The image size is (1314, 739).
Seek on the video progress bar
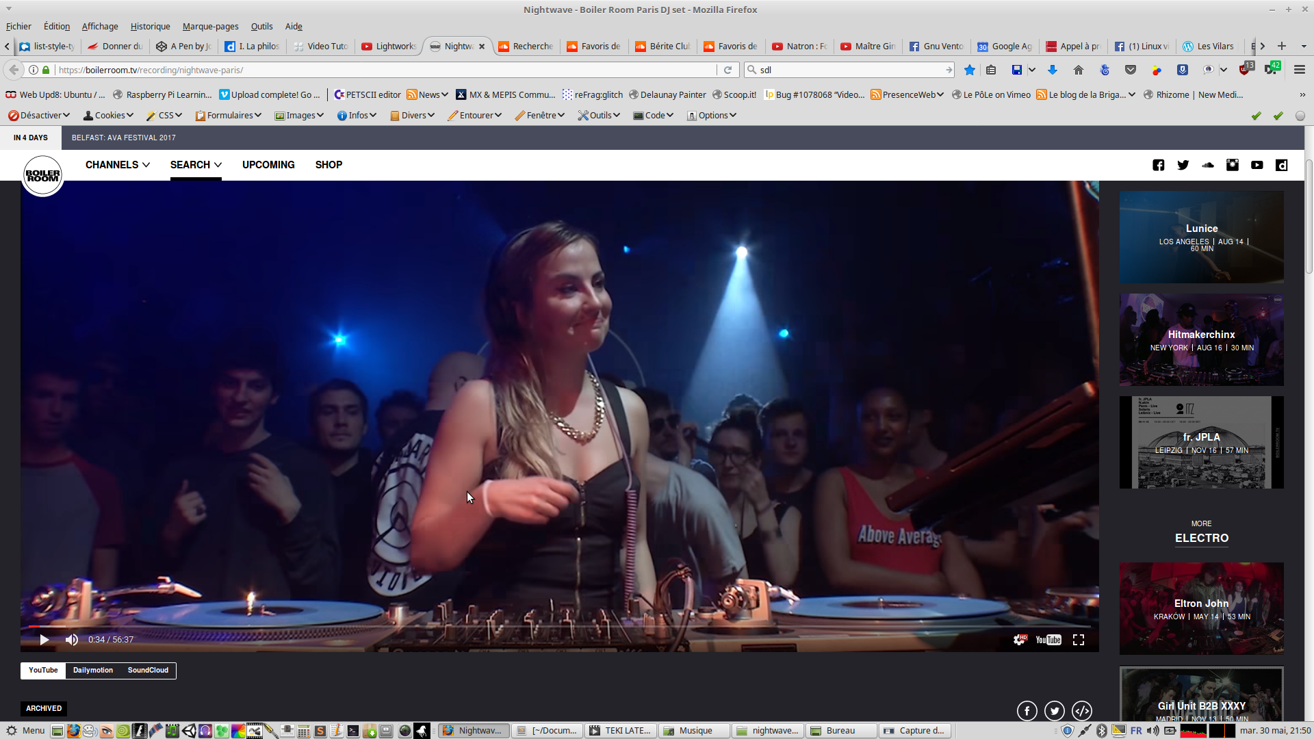point(547,626)
